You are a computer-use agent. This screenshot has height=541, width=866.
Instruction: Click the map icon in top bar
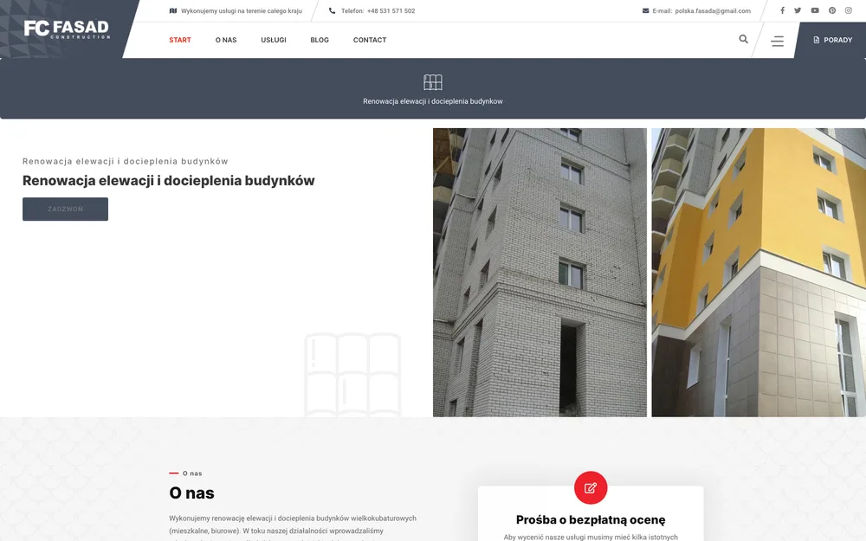click(173, 10)
